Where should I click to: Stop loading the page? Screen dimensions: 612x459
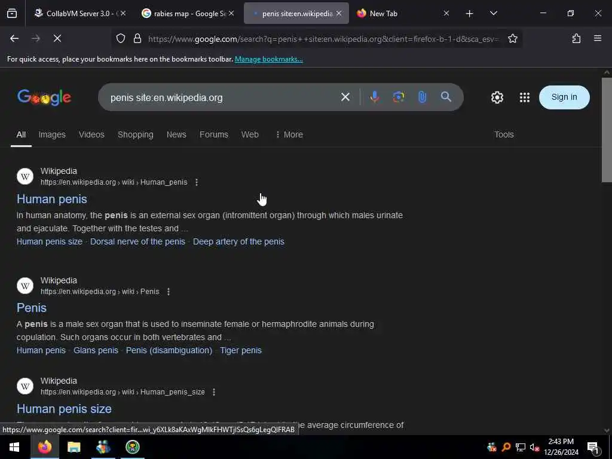tap(57, 38)
